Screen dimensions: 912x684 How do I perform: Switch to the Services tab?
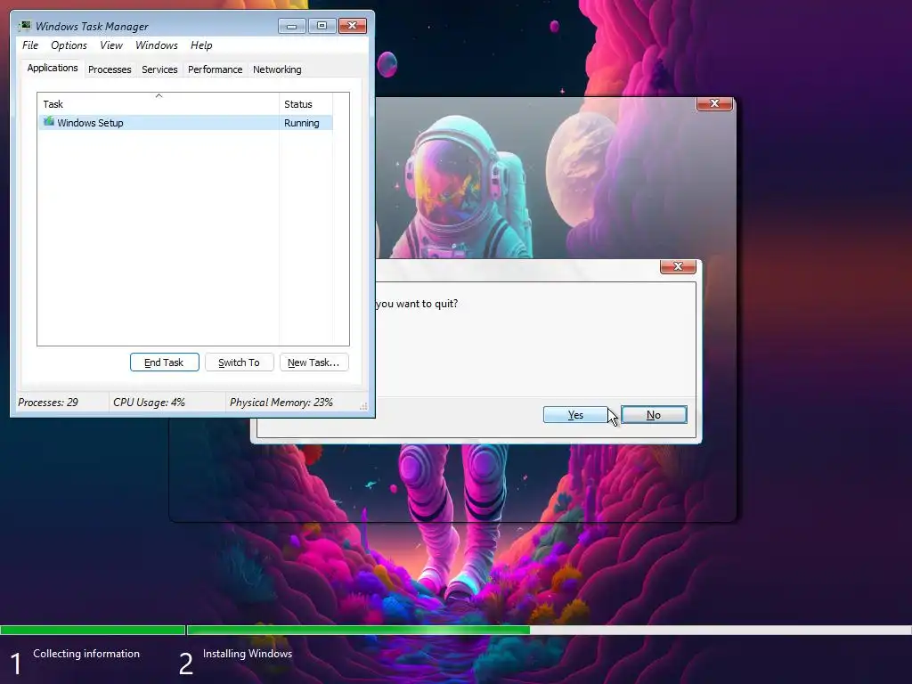pos(159,69)
